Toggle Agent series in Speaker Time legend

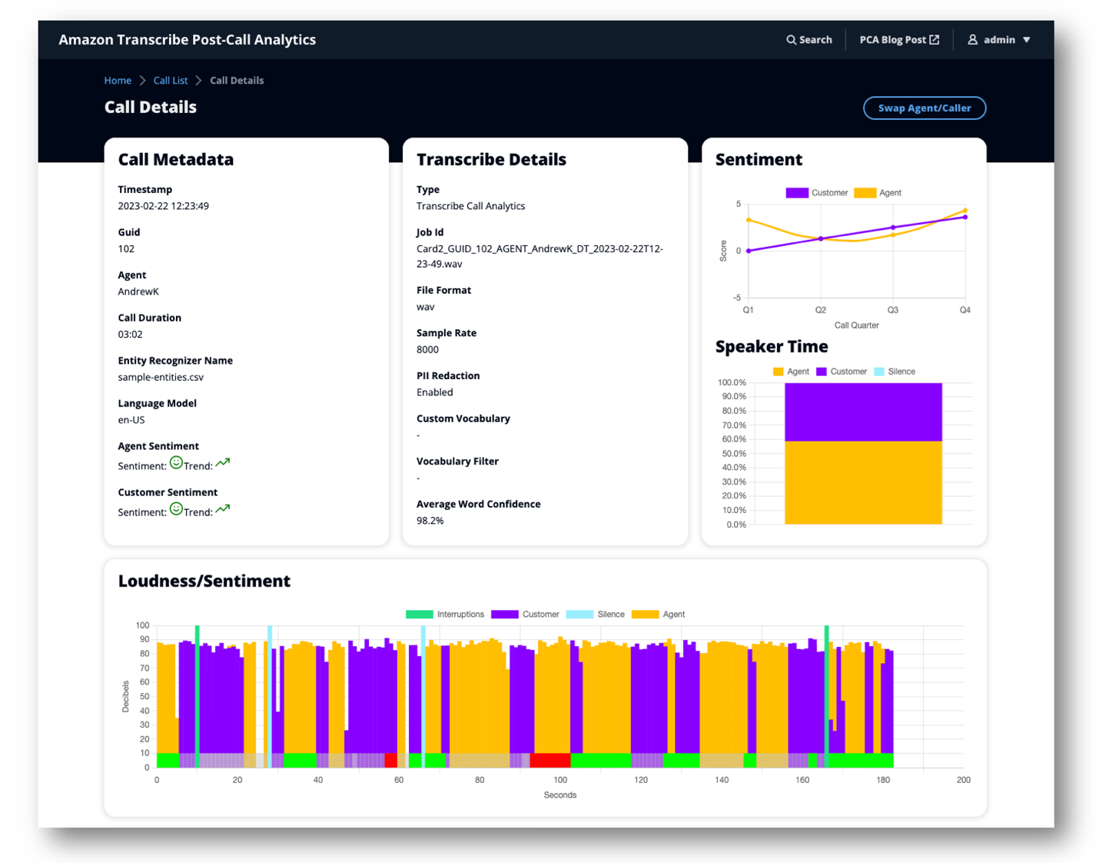pos(791,372)
